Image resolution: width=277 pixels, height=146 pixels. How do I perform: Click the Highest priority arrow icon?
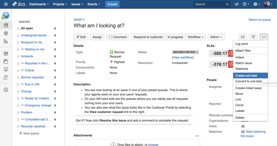tap(111, 62)
